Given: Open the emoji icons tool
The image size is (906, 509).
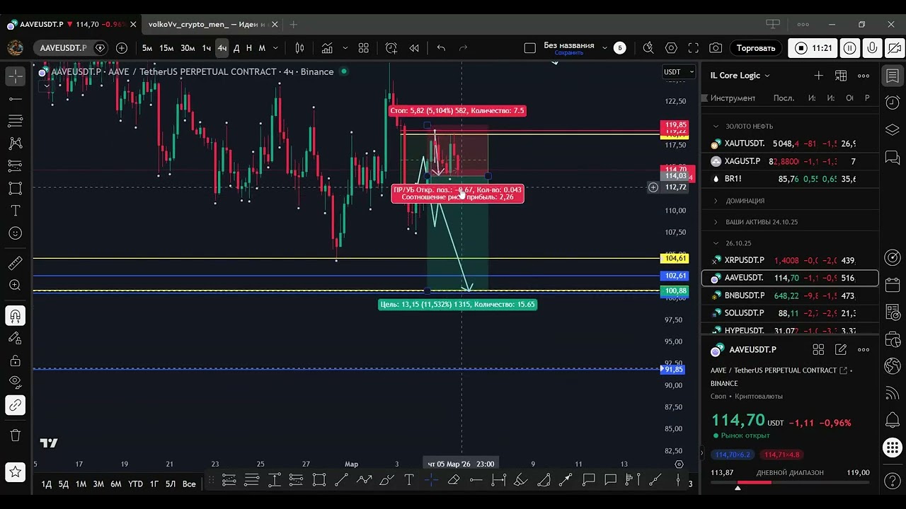Looking at the screenshot, I should coord(16,233).
